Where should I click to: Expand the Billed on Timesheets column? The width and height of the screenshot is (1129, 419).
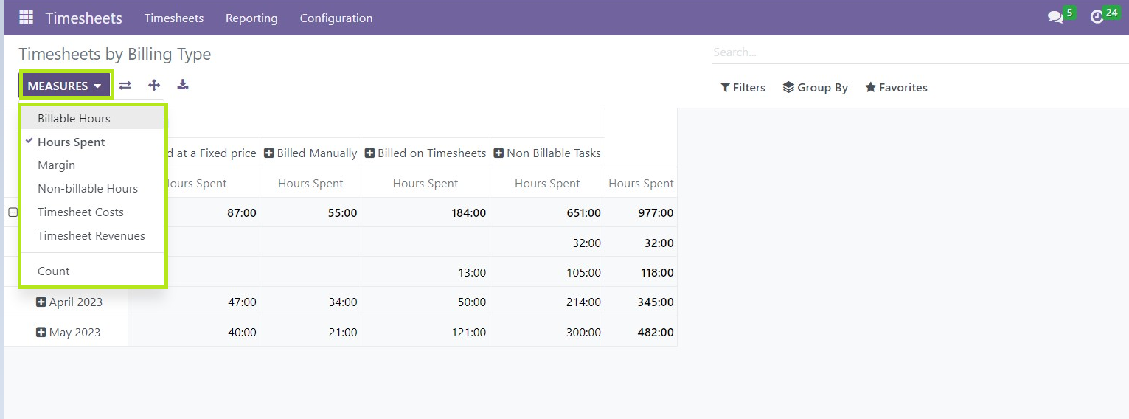[370, 153]
